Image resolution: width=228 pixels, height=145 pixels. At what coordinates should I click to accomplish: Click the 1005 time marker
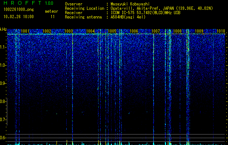112,31
